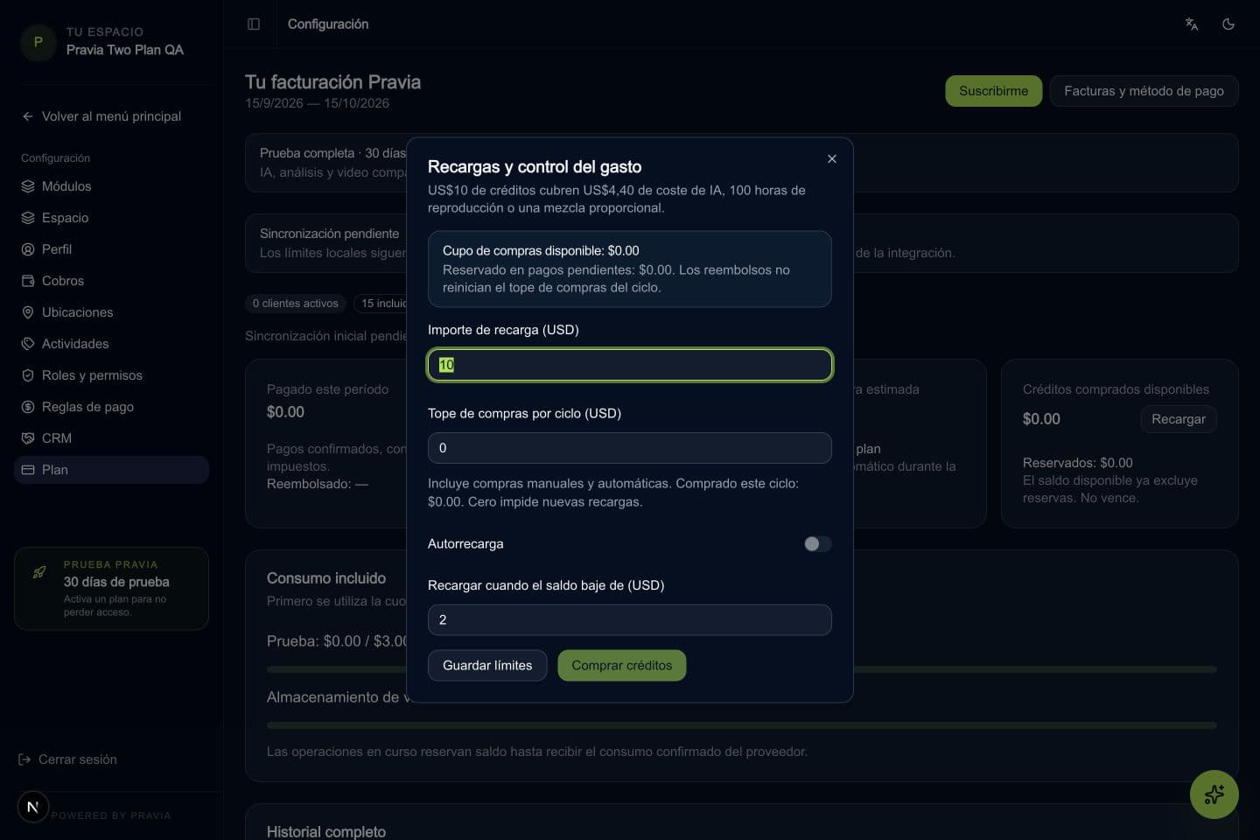Click the CRM icon in sidebar

[x=28, y=438]
